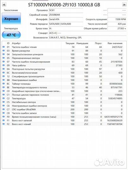Click status dot for F0 Время позиционирования головок
This screenshot has height=170, width=128.
click(x=3, y=117)
